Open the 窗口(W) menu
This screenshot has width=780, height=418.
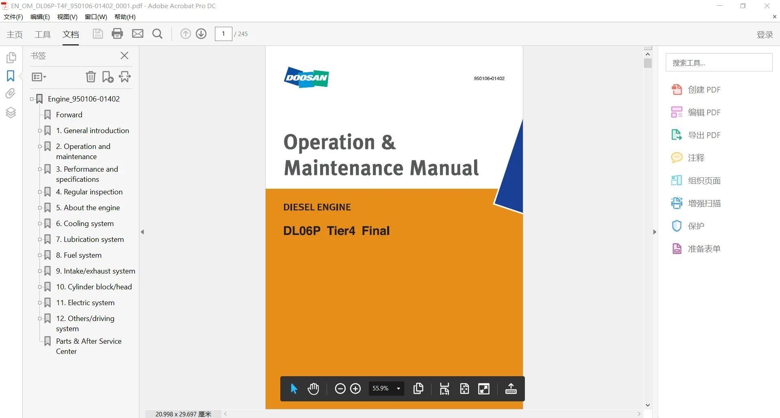click(96, 17)
